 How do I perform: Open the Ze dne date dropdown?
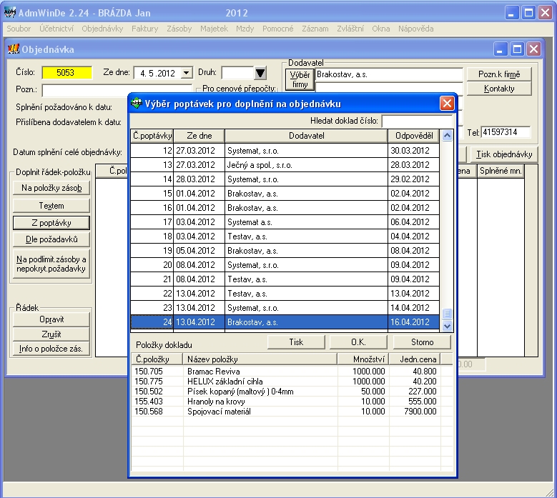pyautogui.click(x=186, y=73)
